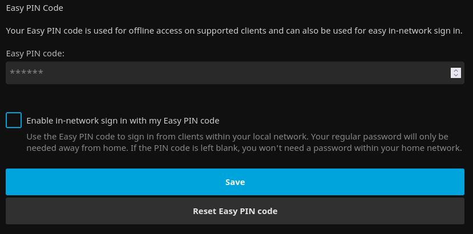Click the gray Reset Easy PIN code button
The height and width of the screenshot is (234, 473).
point(235,211)
